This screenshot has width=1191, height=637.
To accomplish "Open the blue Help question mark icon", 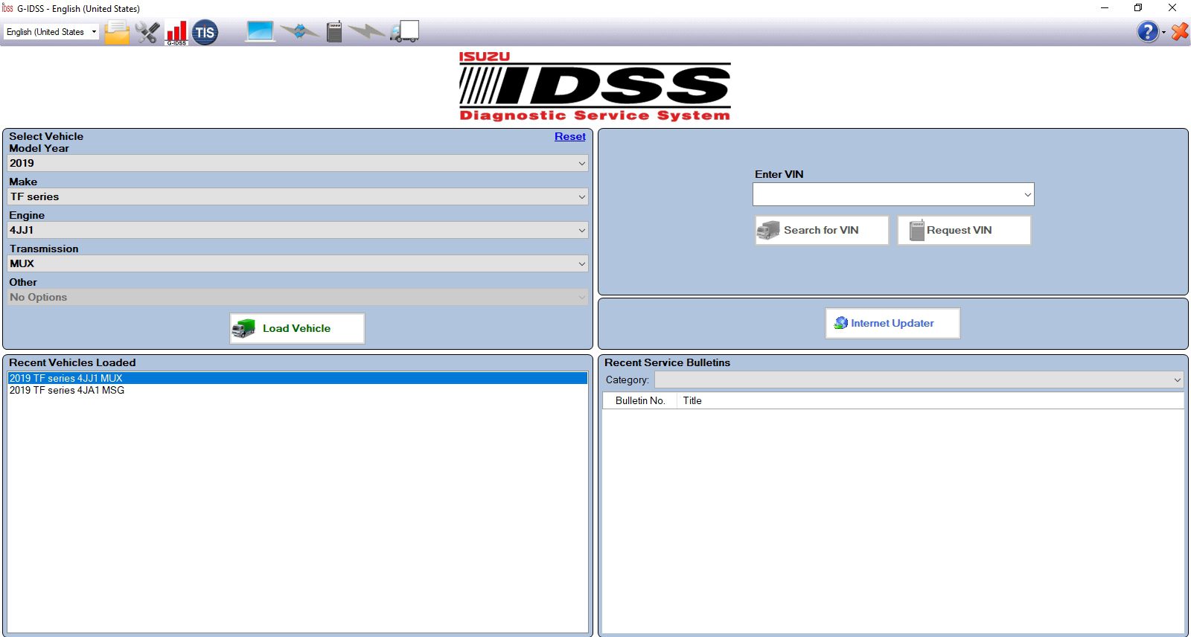I will tap(1148, 31).
